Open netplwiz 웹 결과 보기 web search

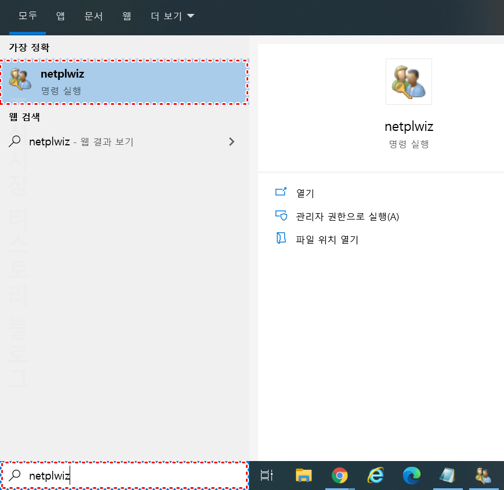pyautogui.click(x=124, y=141)
